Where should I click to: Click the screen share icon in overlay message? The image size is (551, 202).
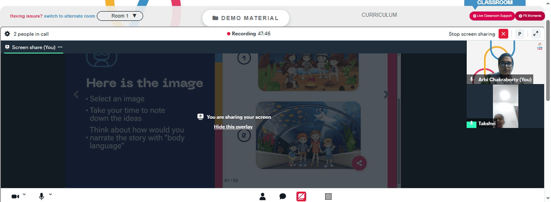201,117
